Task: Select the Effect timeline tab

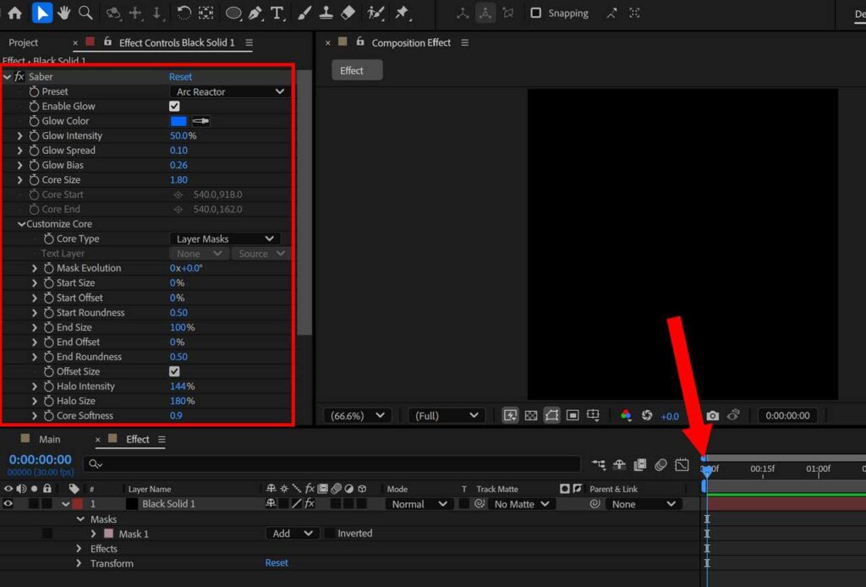Action: pos(138,439)
